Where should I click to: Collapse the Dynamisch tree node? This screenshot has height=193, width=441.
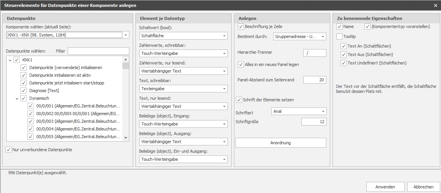[17, 99]
